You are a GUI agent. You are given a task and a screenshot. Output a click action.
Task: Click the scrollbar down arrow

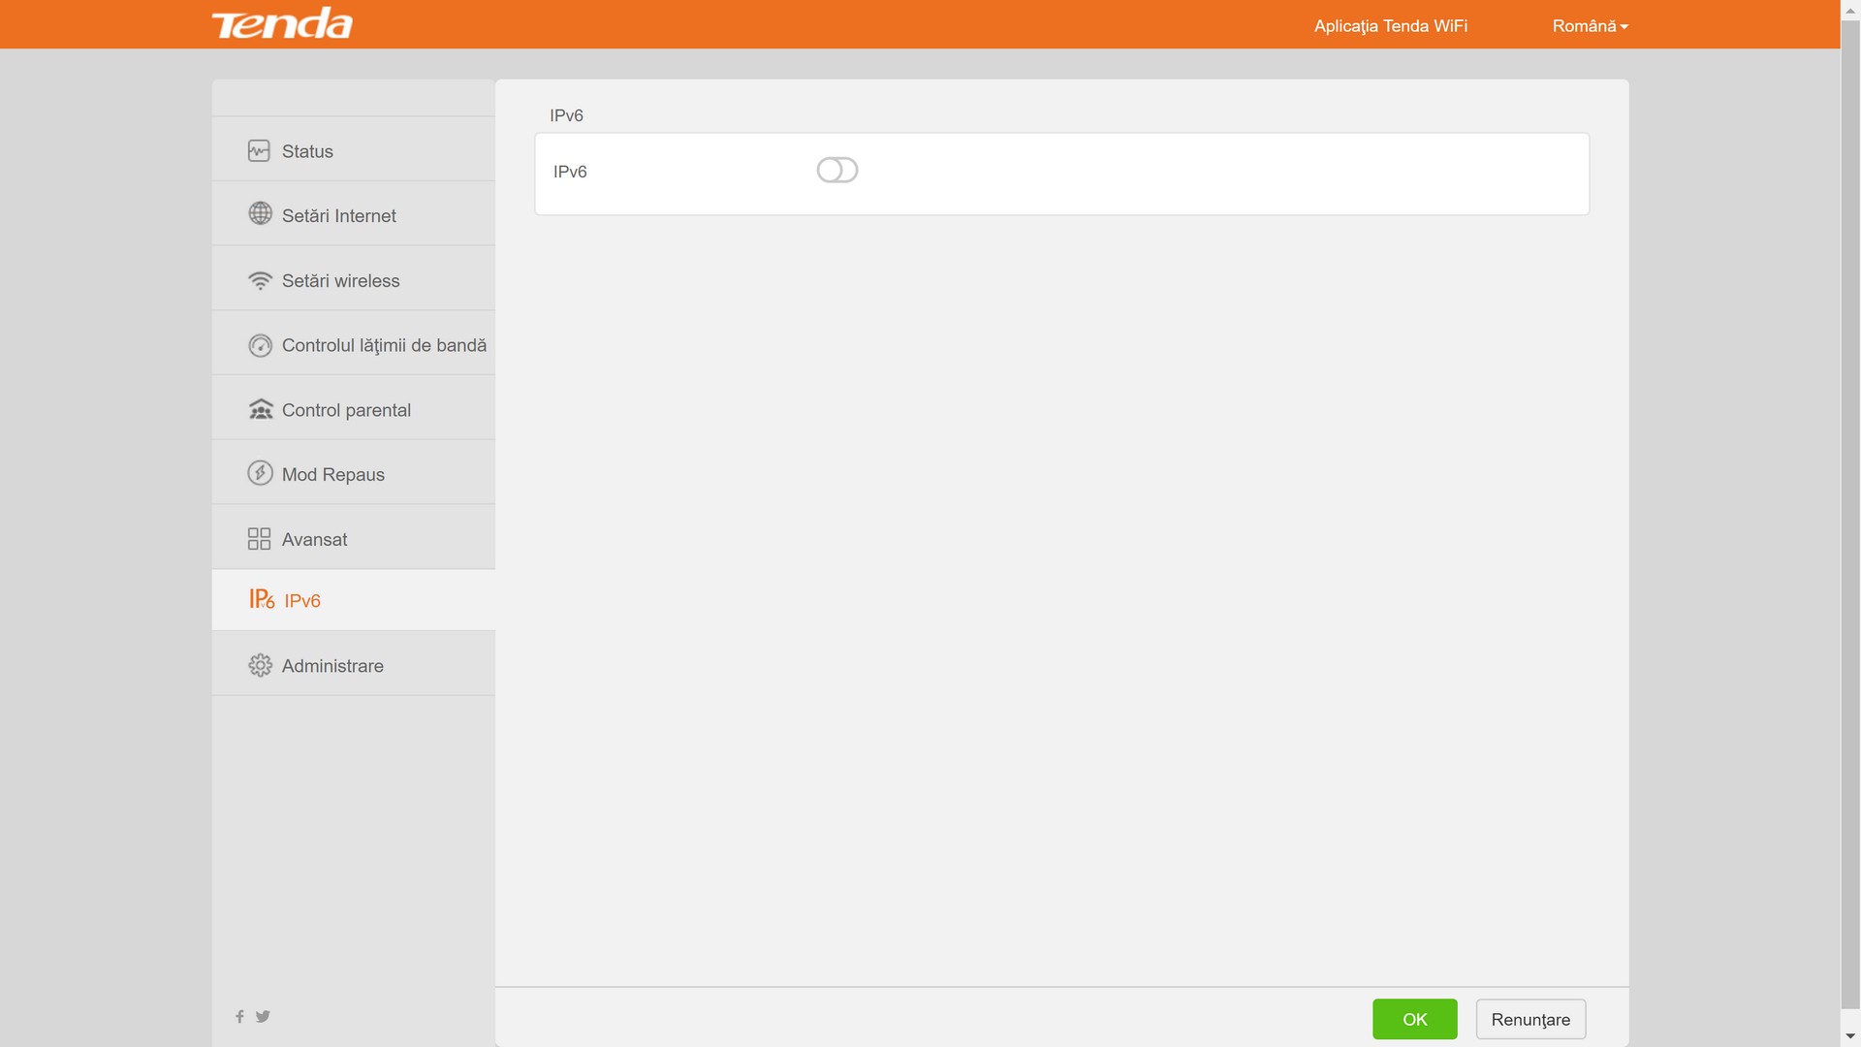(x=1850, y=1037)
